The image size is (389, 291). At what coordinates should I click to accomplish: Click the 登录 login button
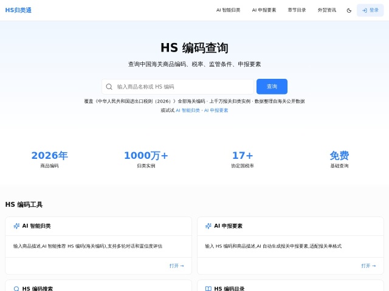(x=370, y=10)
